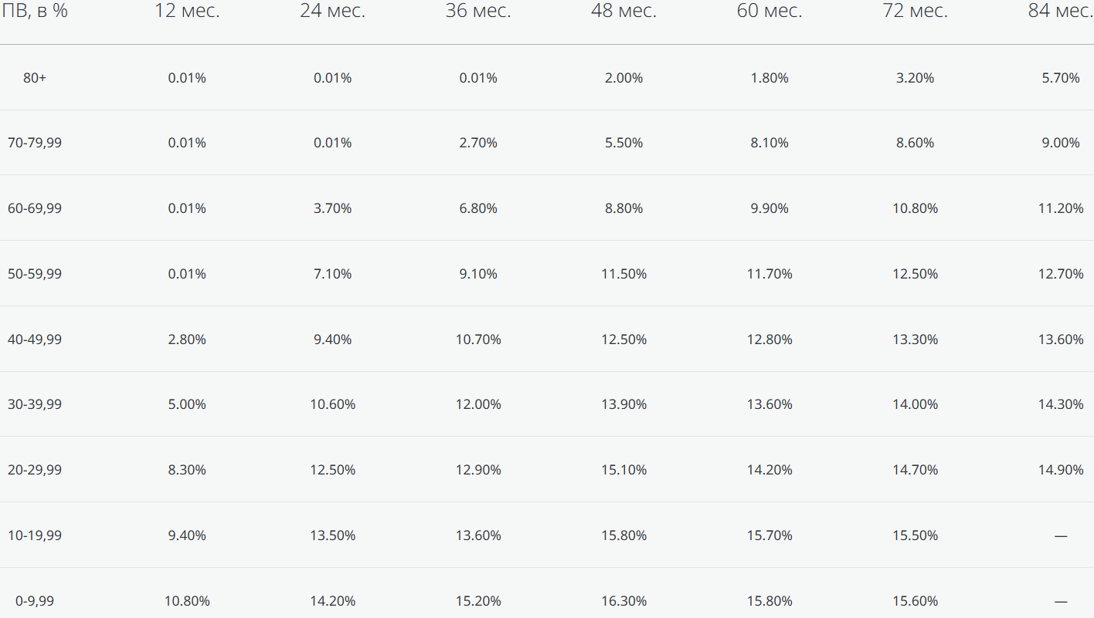Click the 84 мес. column header
This screenshot has height=618, width=1094.
pyautogui.click(x=1060, y=12)
